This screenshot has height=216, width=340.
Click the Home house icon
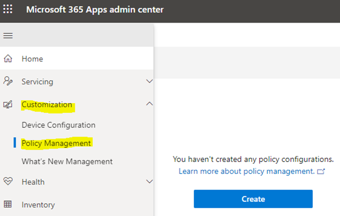click(x=8, y=59)
